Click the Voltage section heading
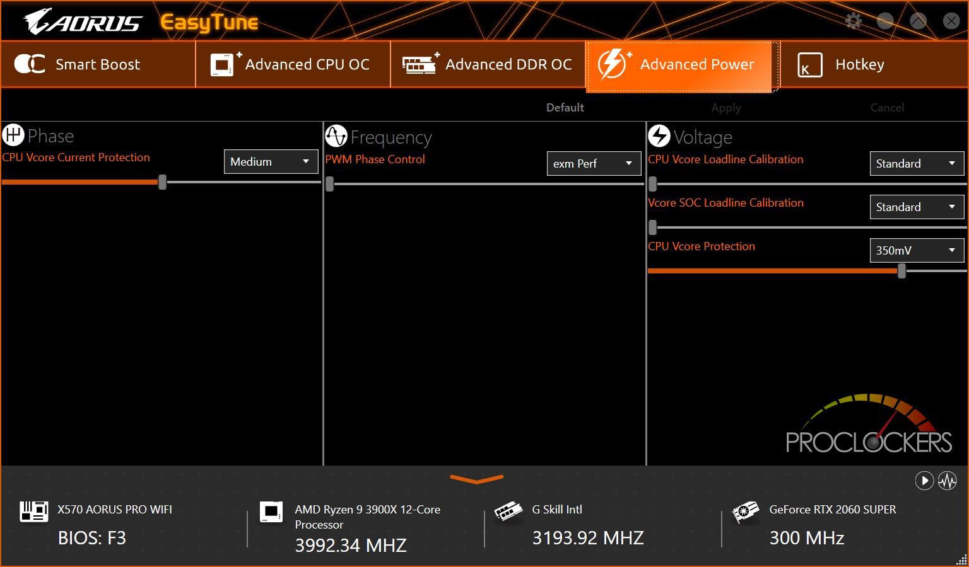Screen dimensions: 969x567 (703, 137)
